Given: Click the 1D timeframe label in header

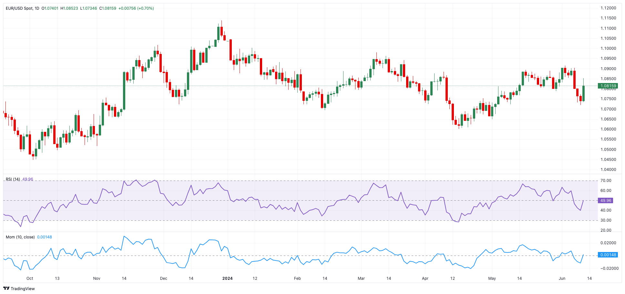Looking at the screenshot, I should (37, 8).
